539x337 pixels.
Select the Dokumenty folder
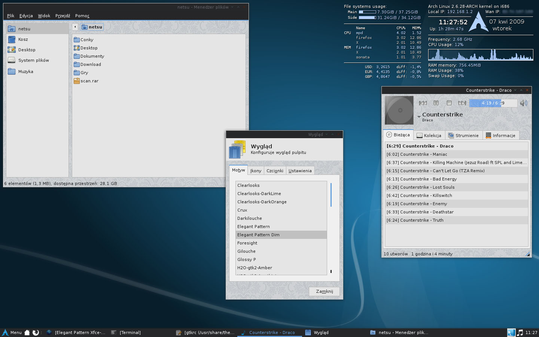89,56
